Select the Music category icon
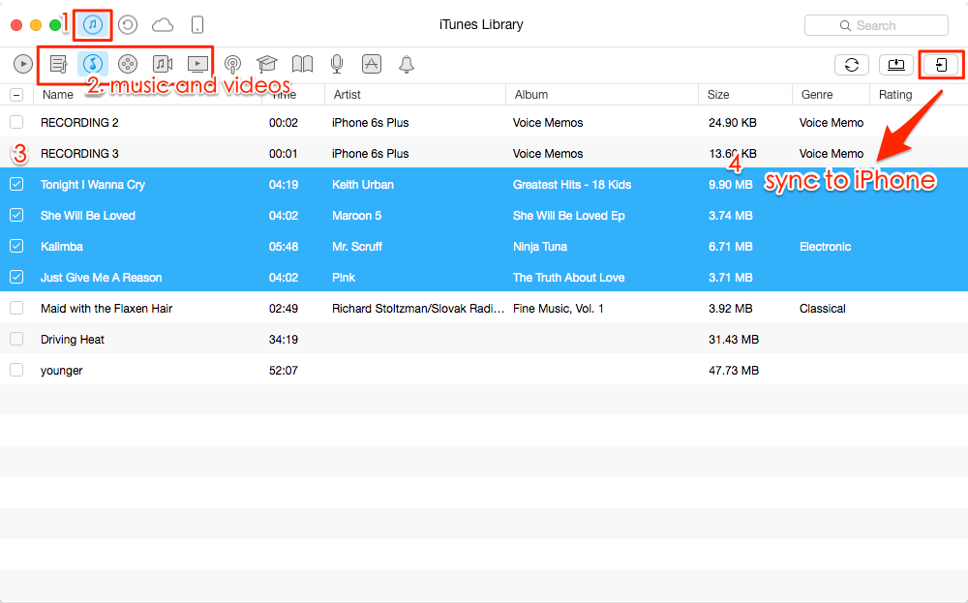The image size is (968, 603). pos(93,64)
